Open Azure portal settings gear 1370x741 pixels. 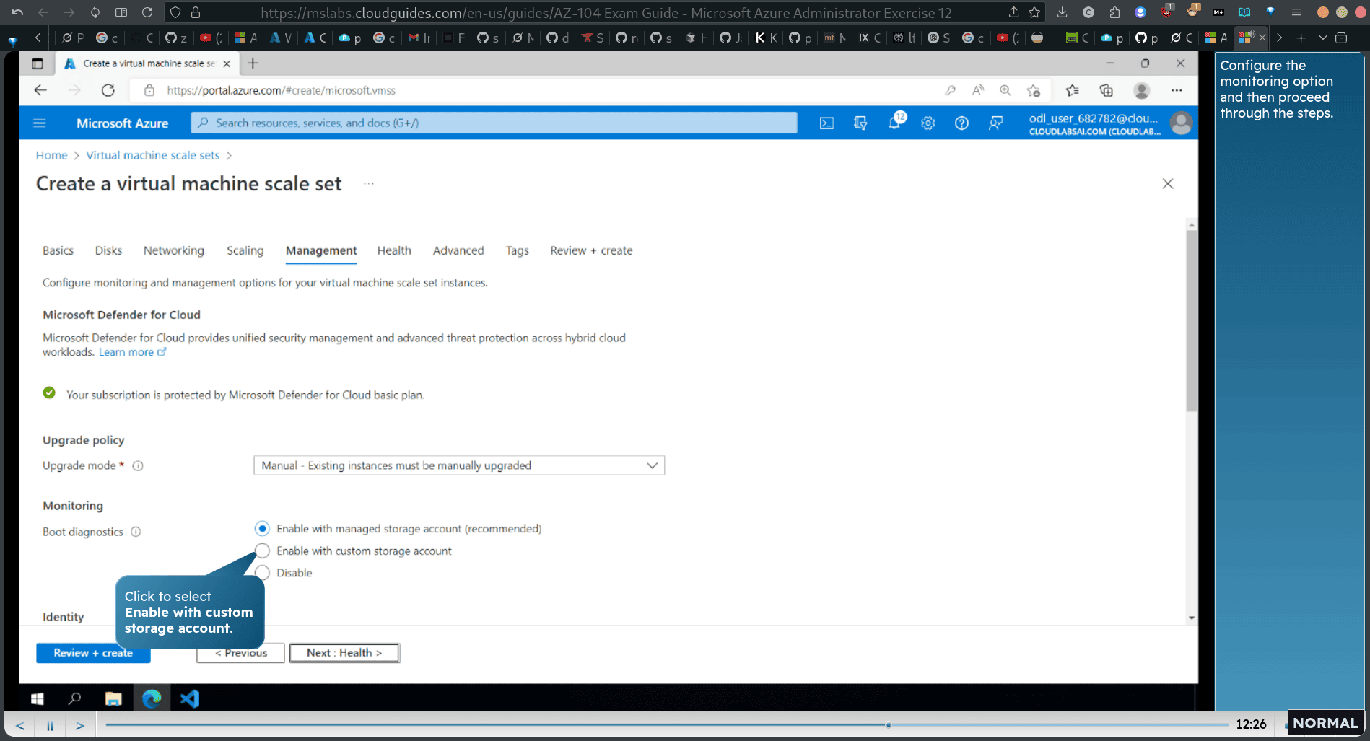[928, 123]
